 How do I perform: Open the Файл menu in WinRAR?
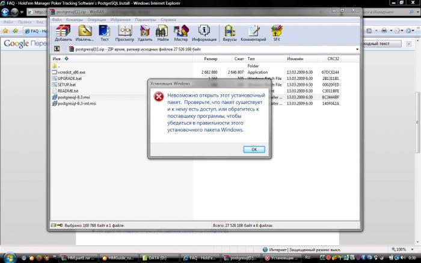click(x=57, y=20)
